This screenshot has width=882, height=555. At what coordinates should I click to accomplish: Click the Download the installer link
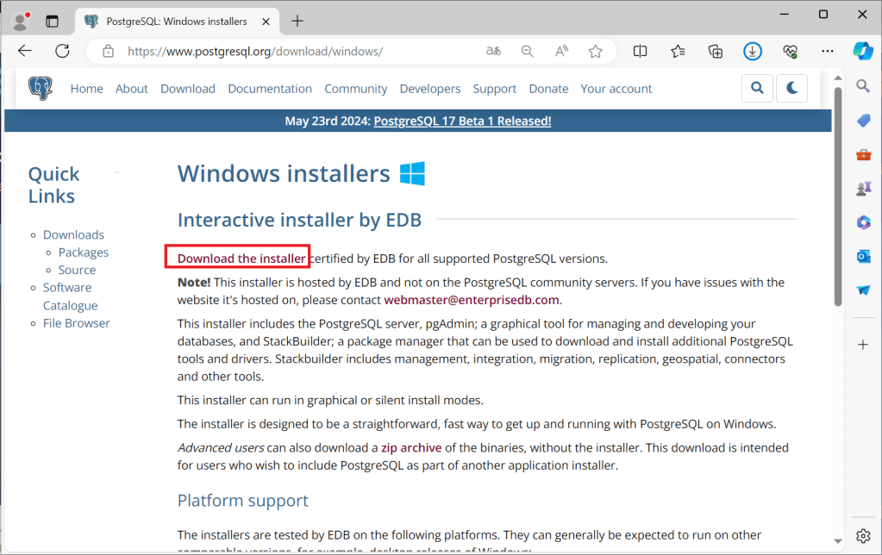(236, 257)
